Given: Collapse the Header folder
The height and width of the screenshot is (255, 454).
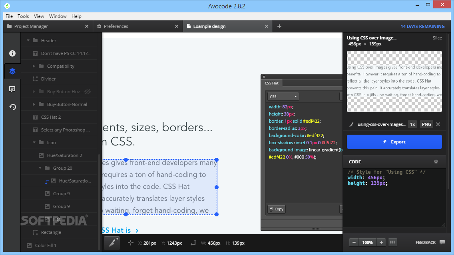Looking at the screenshot, I should click(28, 40).
